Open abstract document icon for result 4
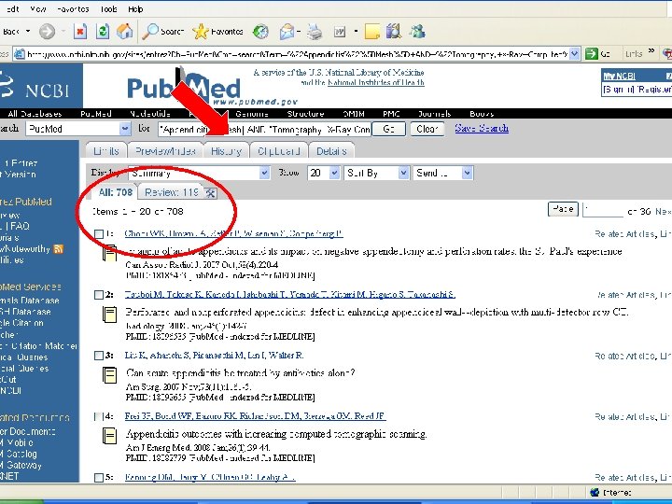 click(109, 436)
